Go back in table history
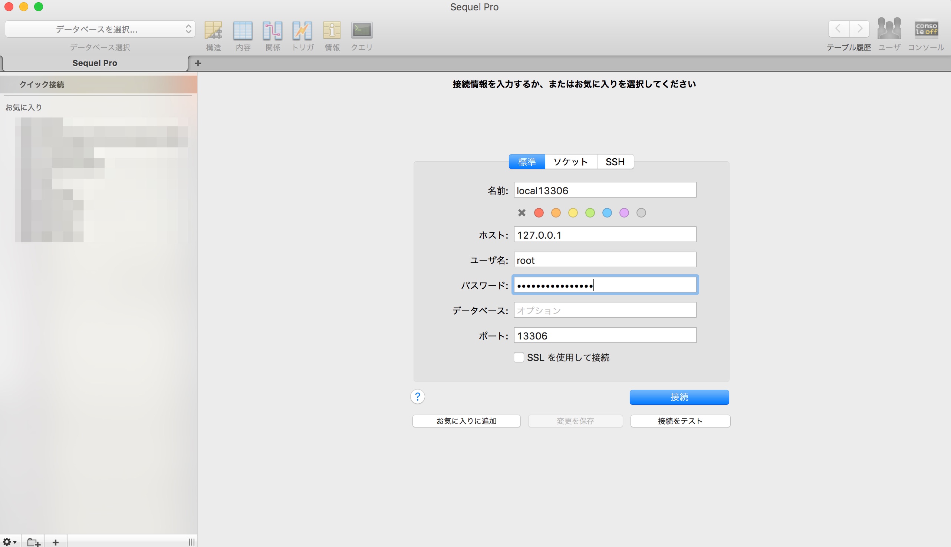 tap(838, 29)
